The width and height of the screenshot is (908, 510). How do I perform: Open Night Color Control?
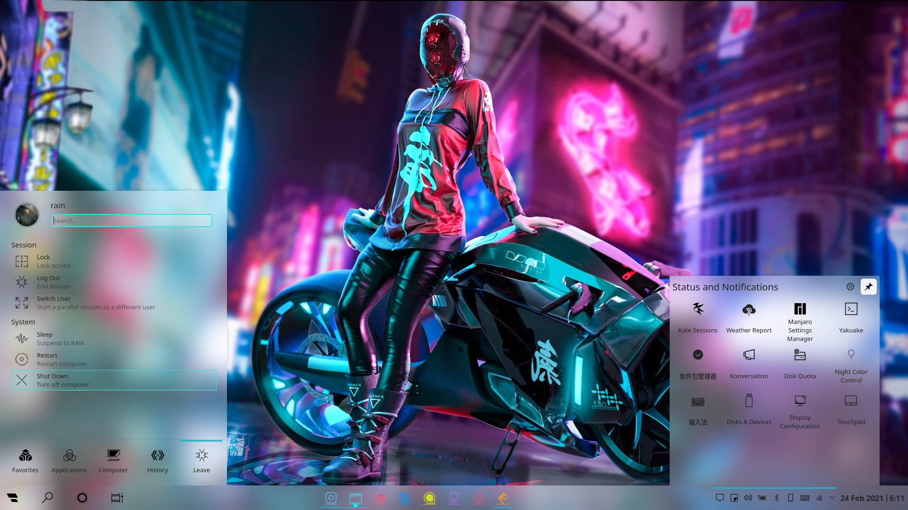coord(851,366)
